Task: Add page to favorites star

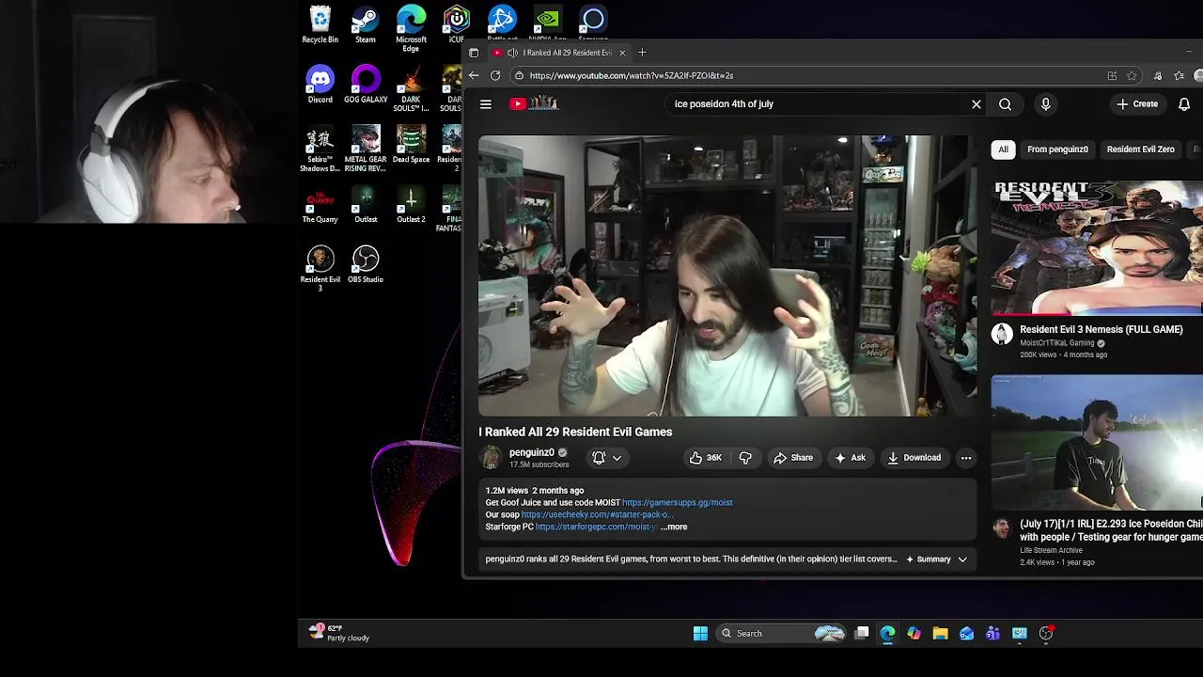Action: (1133, 75)
